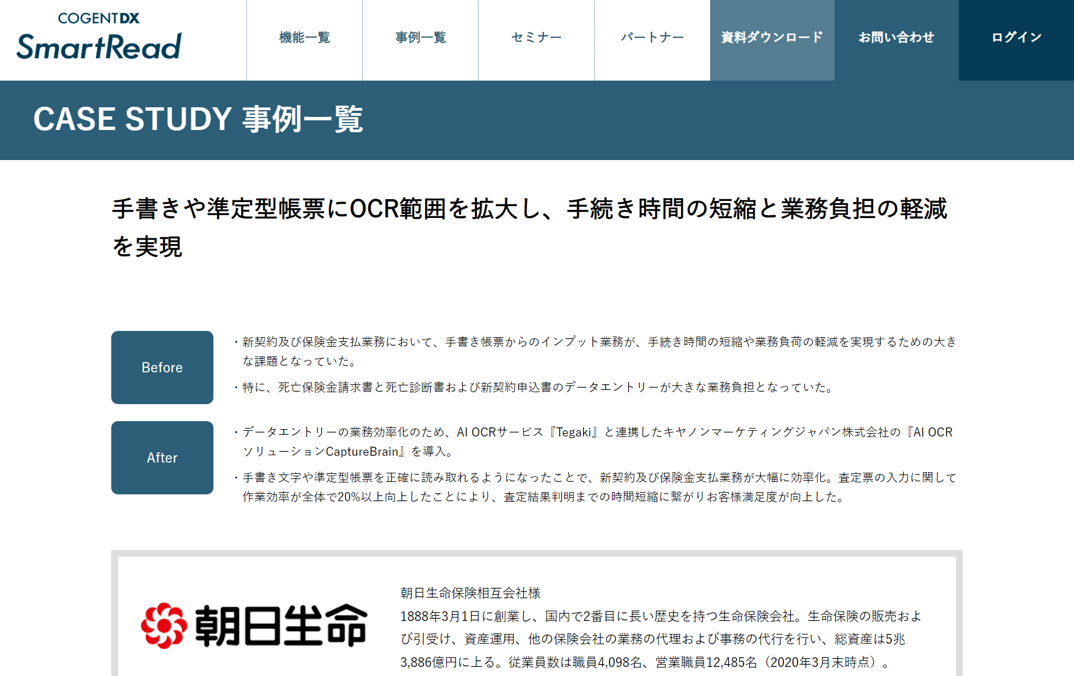Open the 機能一覧 menu item
The width and height of the screenshot is (1074, 676).
point(304,38)
